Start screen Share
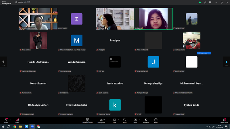Image resolution: width=230 pixels, height=129 pixels. click(135, 121)
